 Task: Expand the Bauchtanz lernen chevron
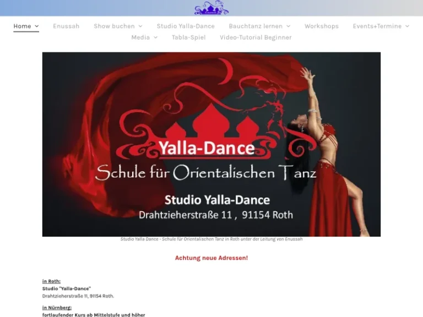click(x=288, y=26)
